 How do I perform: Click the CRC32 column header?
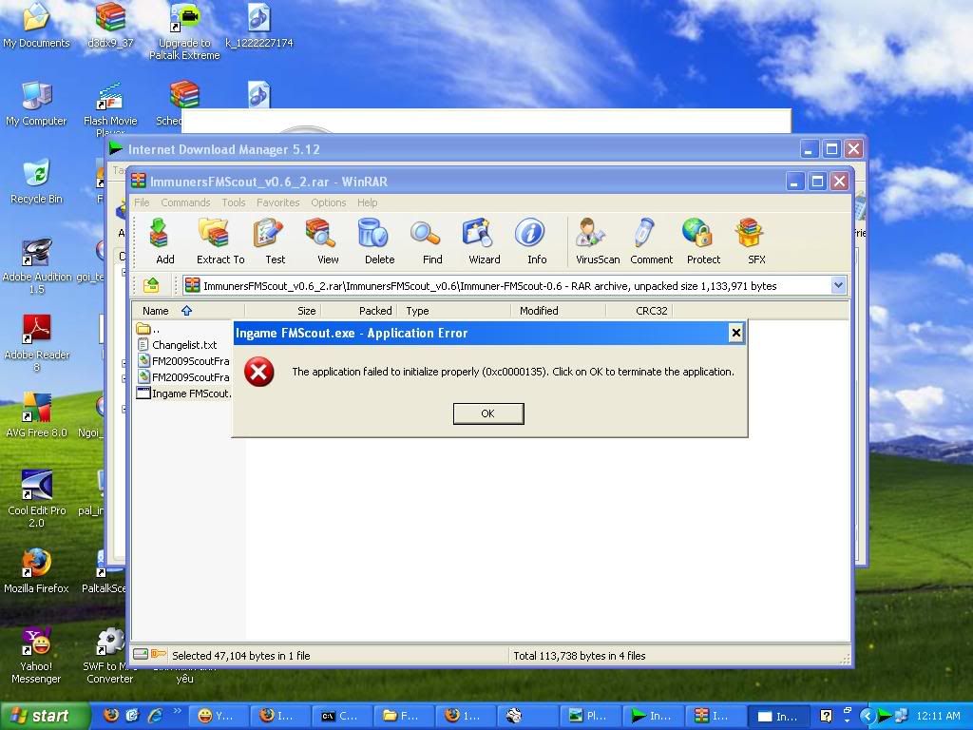tap(639, 311)
